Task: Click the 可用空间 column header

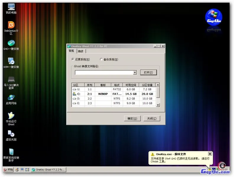Action: (x=131, y=85)
